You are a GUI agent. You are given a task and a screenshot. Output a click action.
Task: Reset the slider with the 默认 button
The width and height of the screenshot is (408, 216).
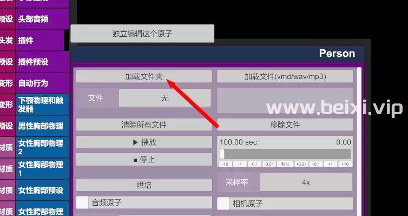[x=286, y=164]
